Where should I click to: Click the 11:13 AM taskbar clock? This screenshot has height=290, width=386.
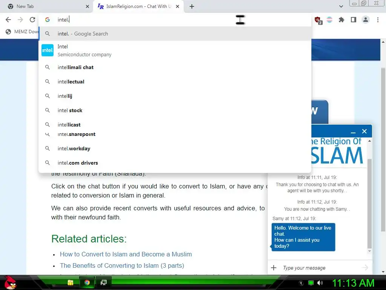coord(353,283)
